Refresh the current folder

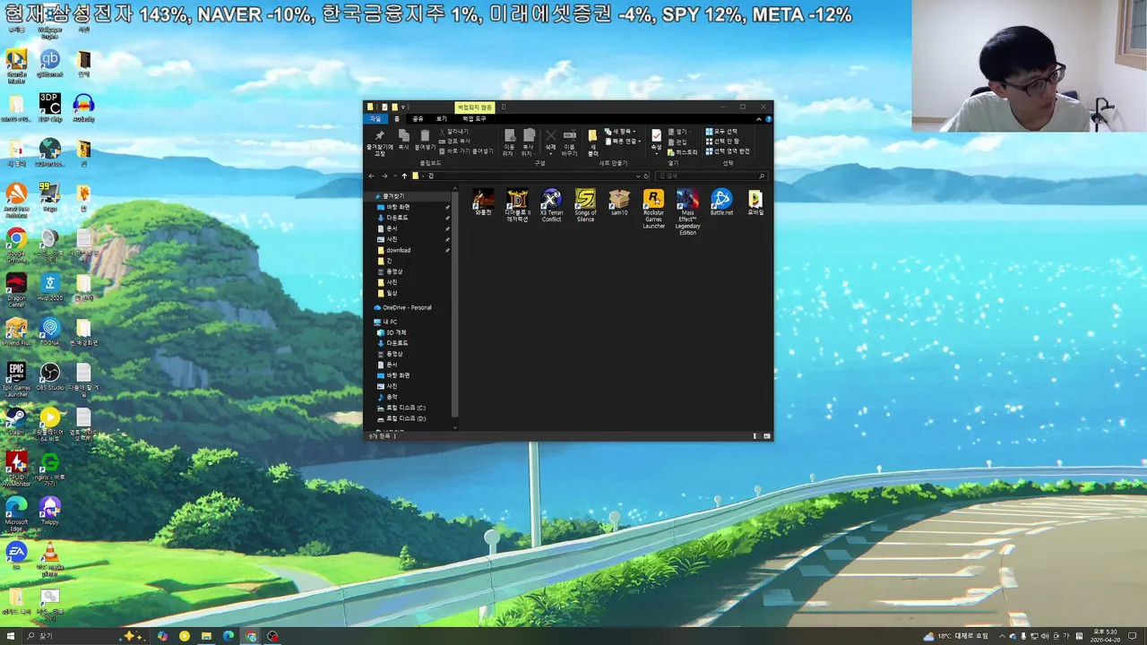pos(645,176)
